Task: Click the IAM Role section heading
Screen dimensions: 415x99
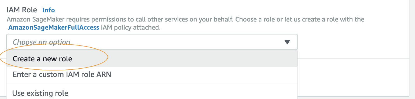Action: pos(22,10)
